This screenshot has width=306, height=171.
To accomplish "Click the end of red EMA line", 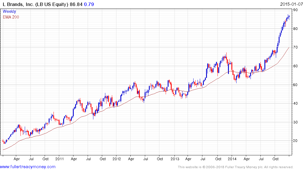I will coord(289,47).
